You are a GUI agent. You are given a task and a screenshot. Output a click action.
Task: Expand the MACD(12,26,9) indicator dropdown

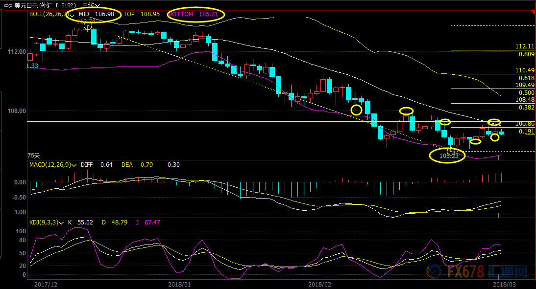pos(74,165)
